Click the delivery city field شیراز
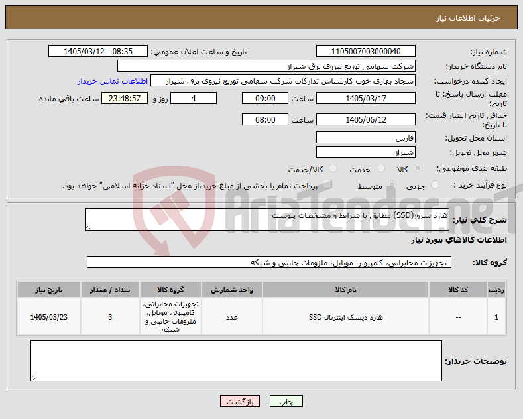 click(x=365, y=152)
